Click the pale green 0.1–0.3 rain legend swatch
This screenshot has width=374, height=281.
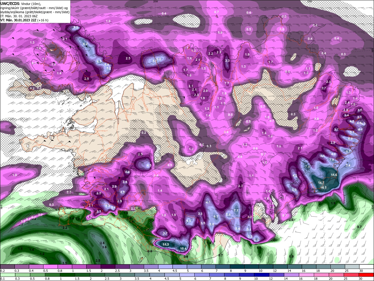(8, 275)
